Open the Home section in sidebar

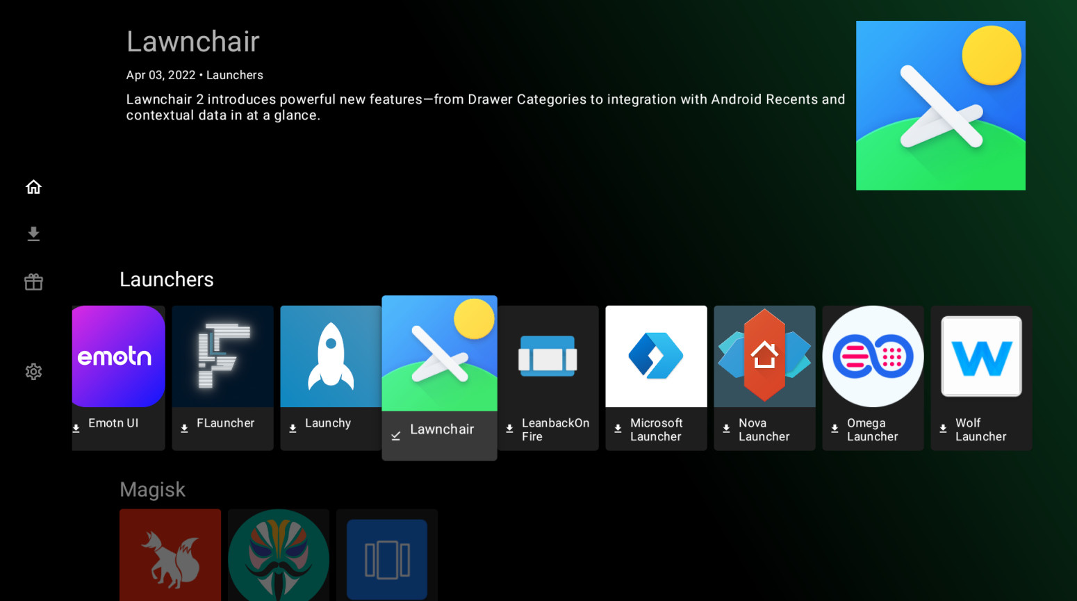coord(33,187)
